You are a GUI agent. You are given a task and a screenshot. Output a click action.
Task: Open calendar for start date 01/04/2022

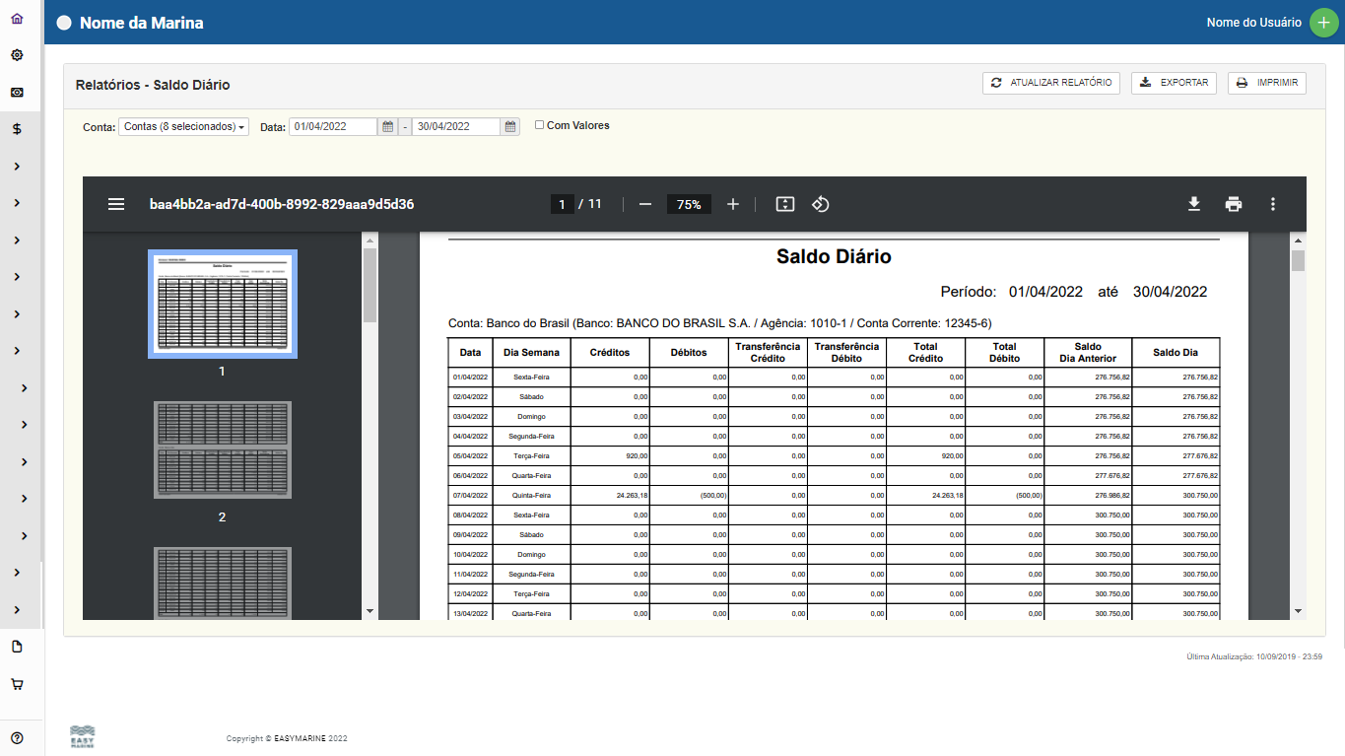tap(388, 127)
